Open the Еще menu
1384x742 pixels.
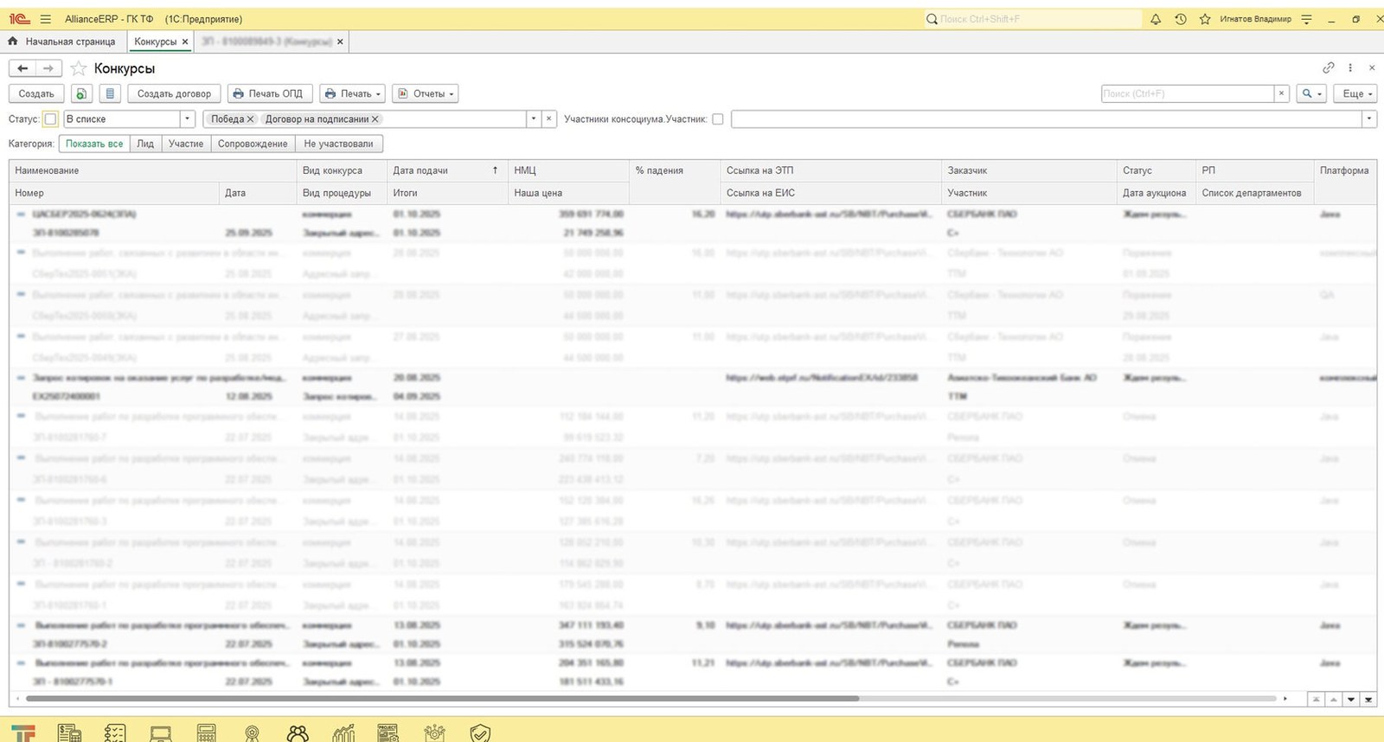tap(1357, 93)
